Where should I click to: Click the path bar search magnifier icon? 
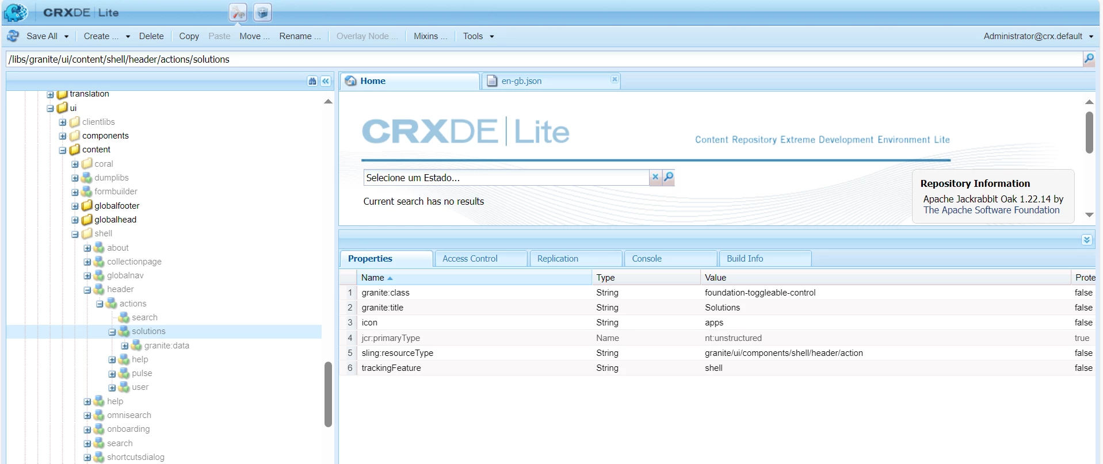[1089, 59]
